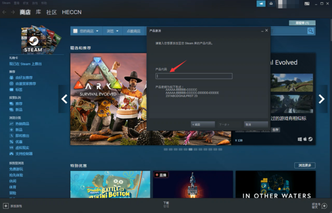332x213 pixels.
Task: Open the 帮助 menu
Action: (44, 3)
